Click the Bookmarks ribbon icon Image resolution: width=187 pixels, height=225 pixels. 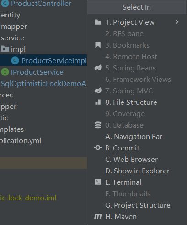coord(98,45)
